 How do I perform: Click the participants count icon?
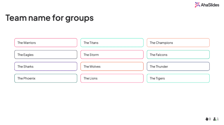[x=215, y=119]
